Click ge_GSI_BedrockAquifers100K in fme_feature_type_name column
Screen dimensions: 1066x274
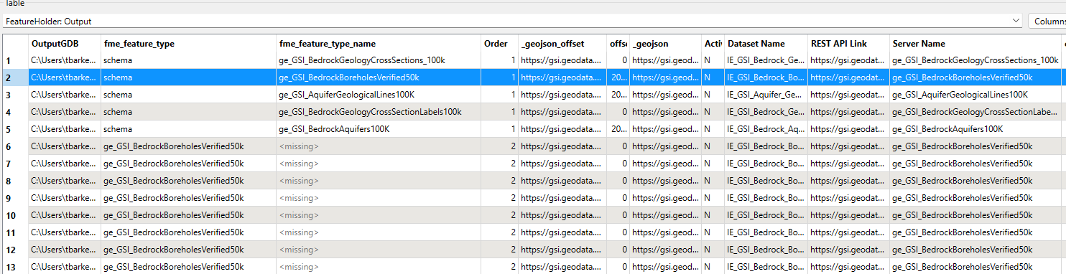coord(379,129)
